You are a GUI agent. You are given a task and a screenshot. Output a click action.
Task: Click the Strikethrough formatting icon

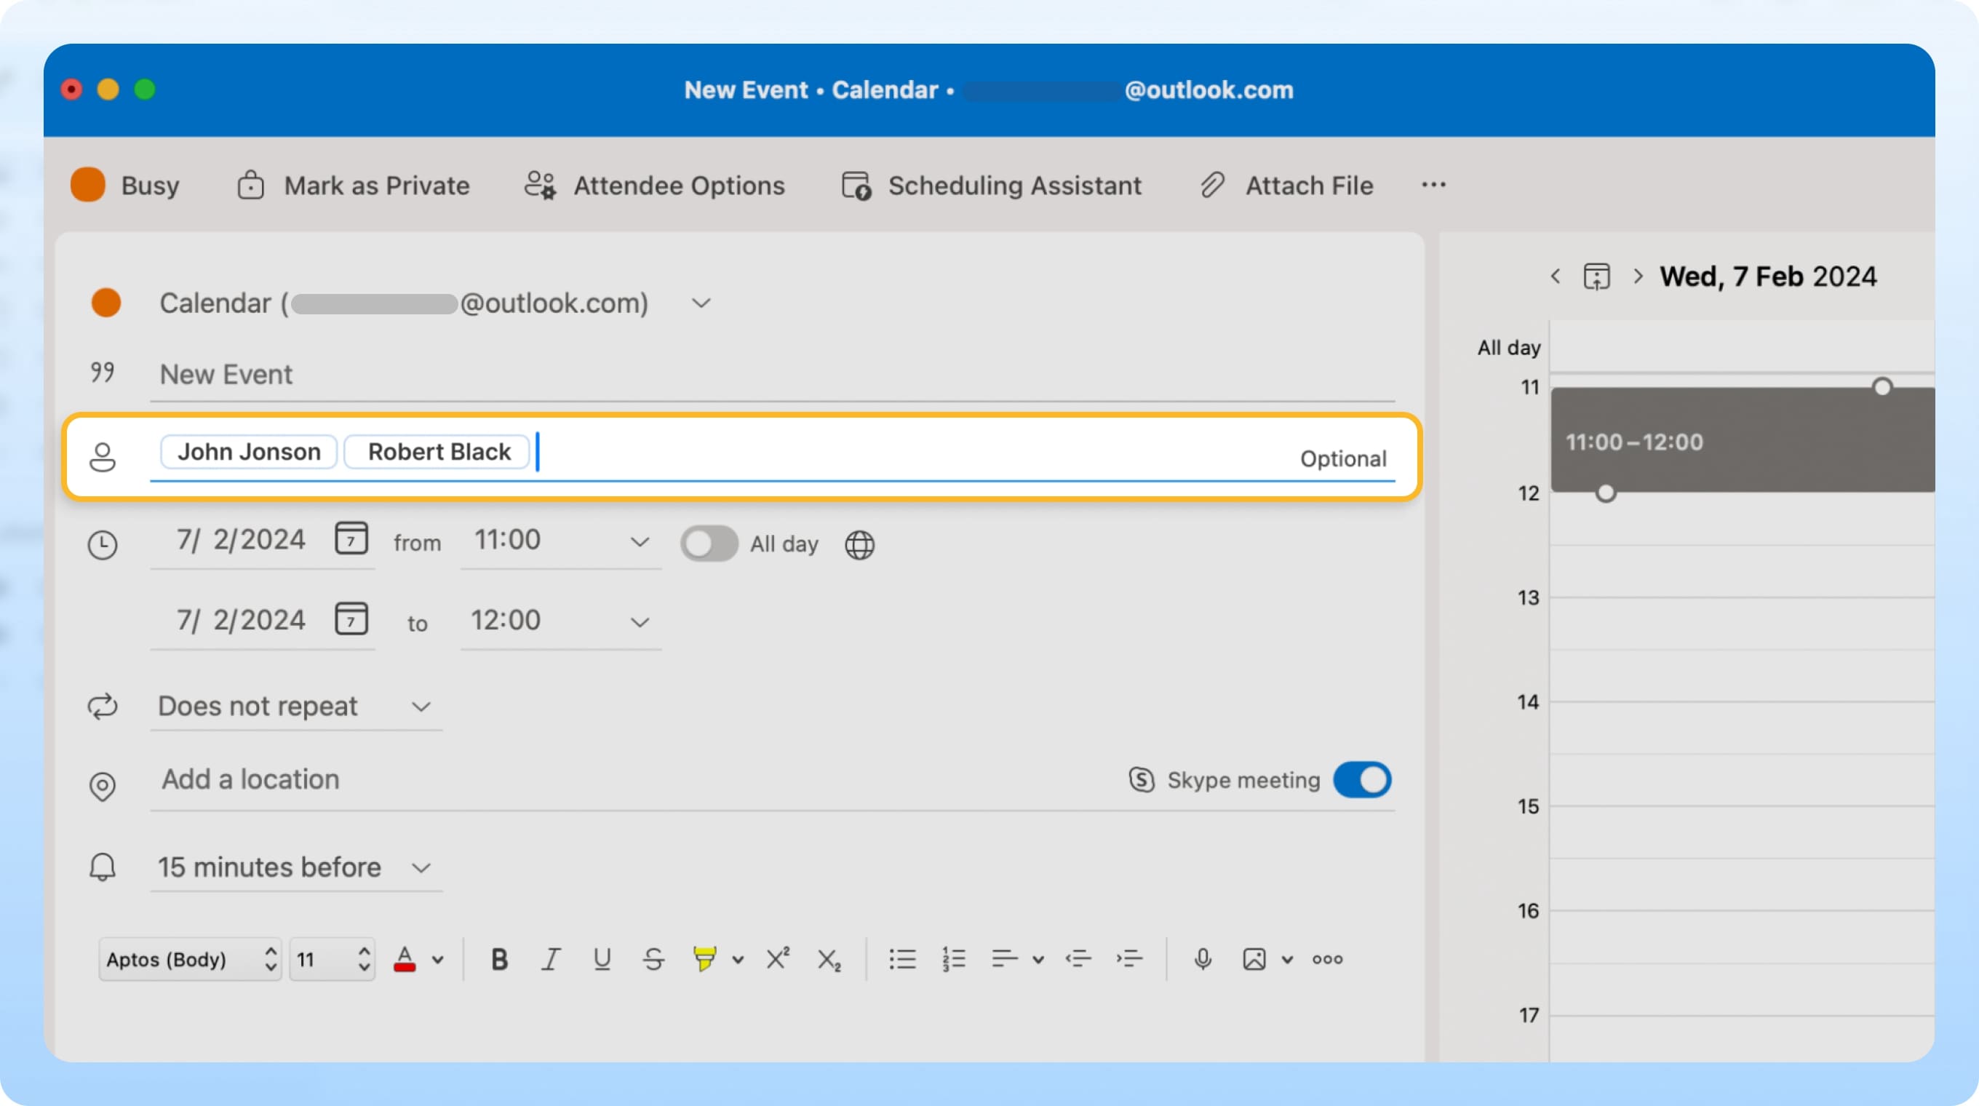[x=654, y=958]
